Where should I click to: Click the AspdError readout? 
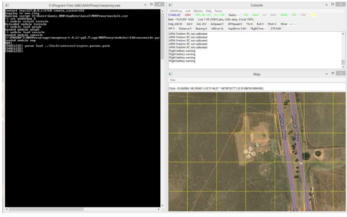coord(237,29)
